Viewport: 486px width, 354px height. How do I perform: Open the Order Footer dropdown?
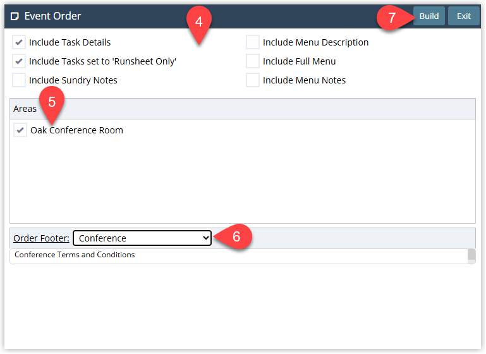(x=142, y=238)
